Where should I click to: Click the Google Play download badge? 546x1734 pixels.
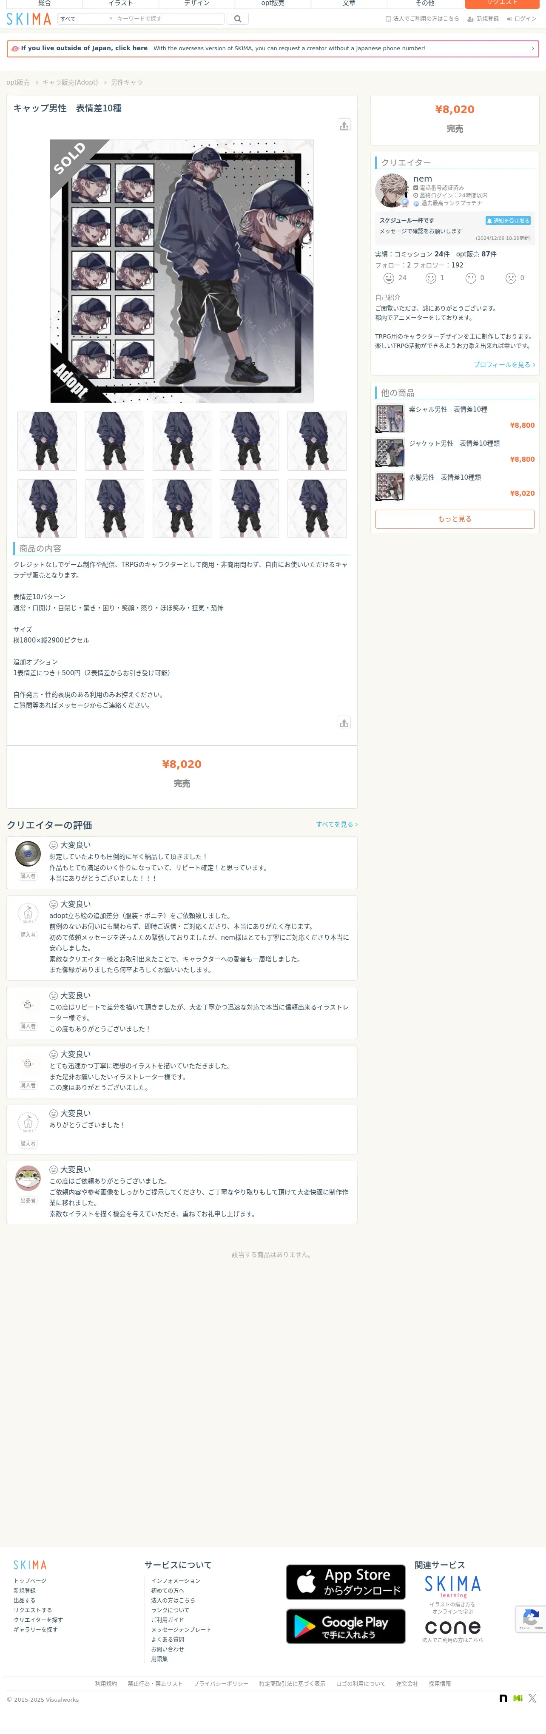pos(345,1626)
